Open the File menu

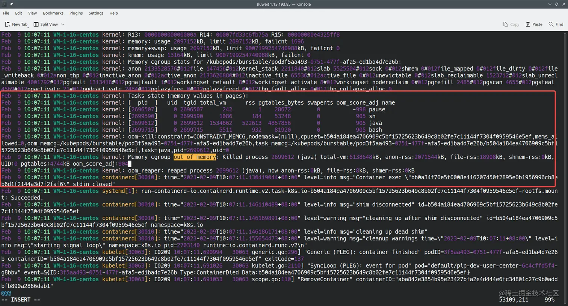[x=6, y=13]
